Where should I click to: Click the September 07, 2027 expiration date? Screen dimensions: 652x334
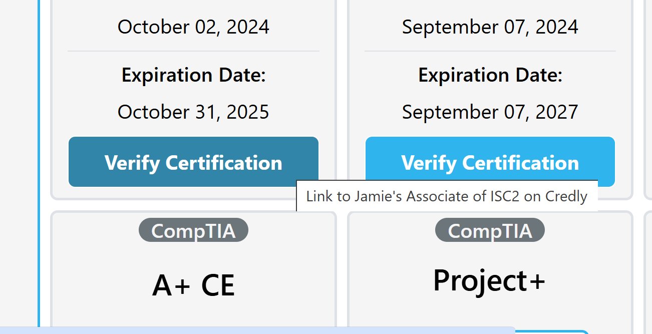click(490, 112)
